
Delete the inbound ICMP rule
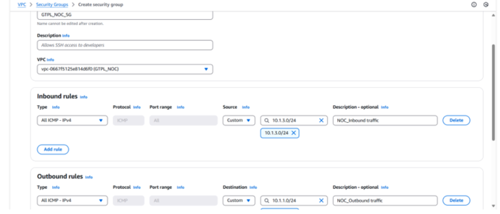(456, 120)
